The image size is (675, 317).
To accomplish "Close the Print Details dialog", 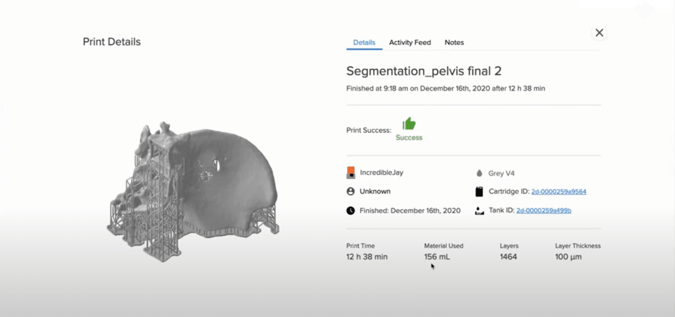I will pyautogui.click(x=599, y=33).
